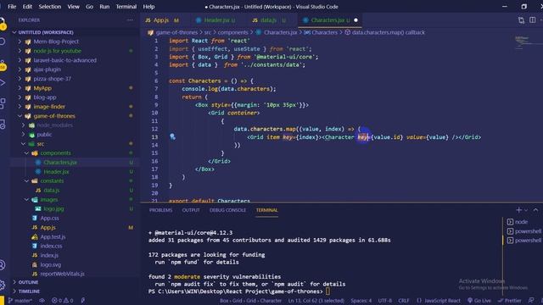
Task: Show the DEBUG CONSOLE panel tab
Action: pyautogui.click(x=227, y=210)
